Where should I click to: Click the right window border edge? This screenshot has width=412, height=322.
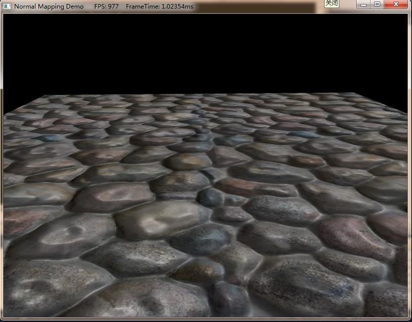(409, 167)
